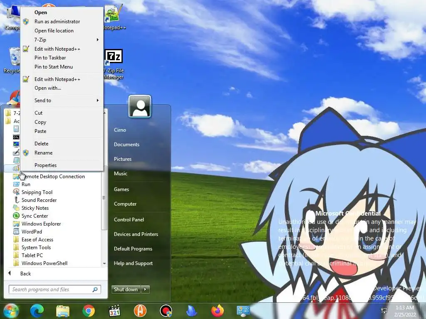Expand the System Tools folder

click(x=32, y=248)
